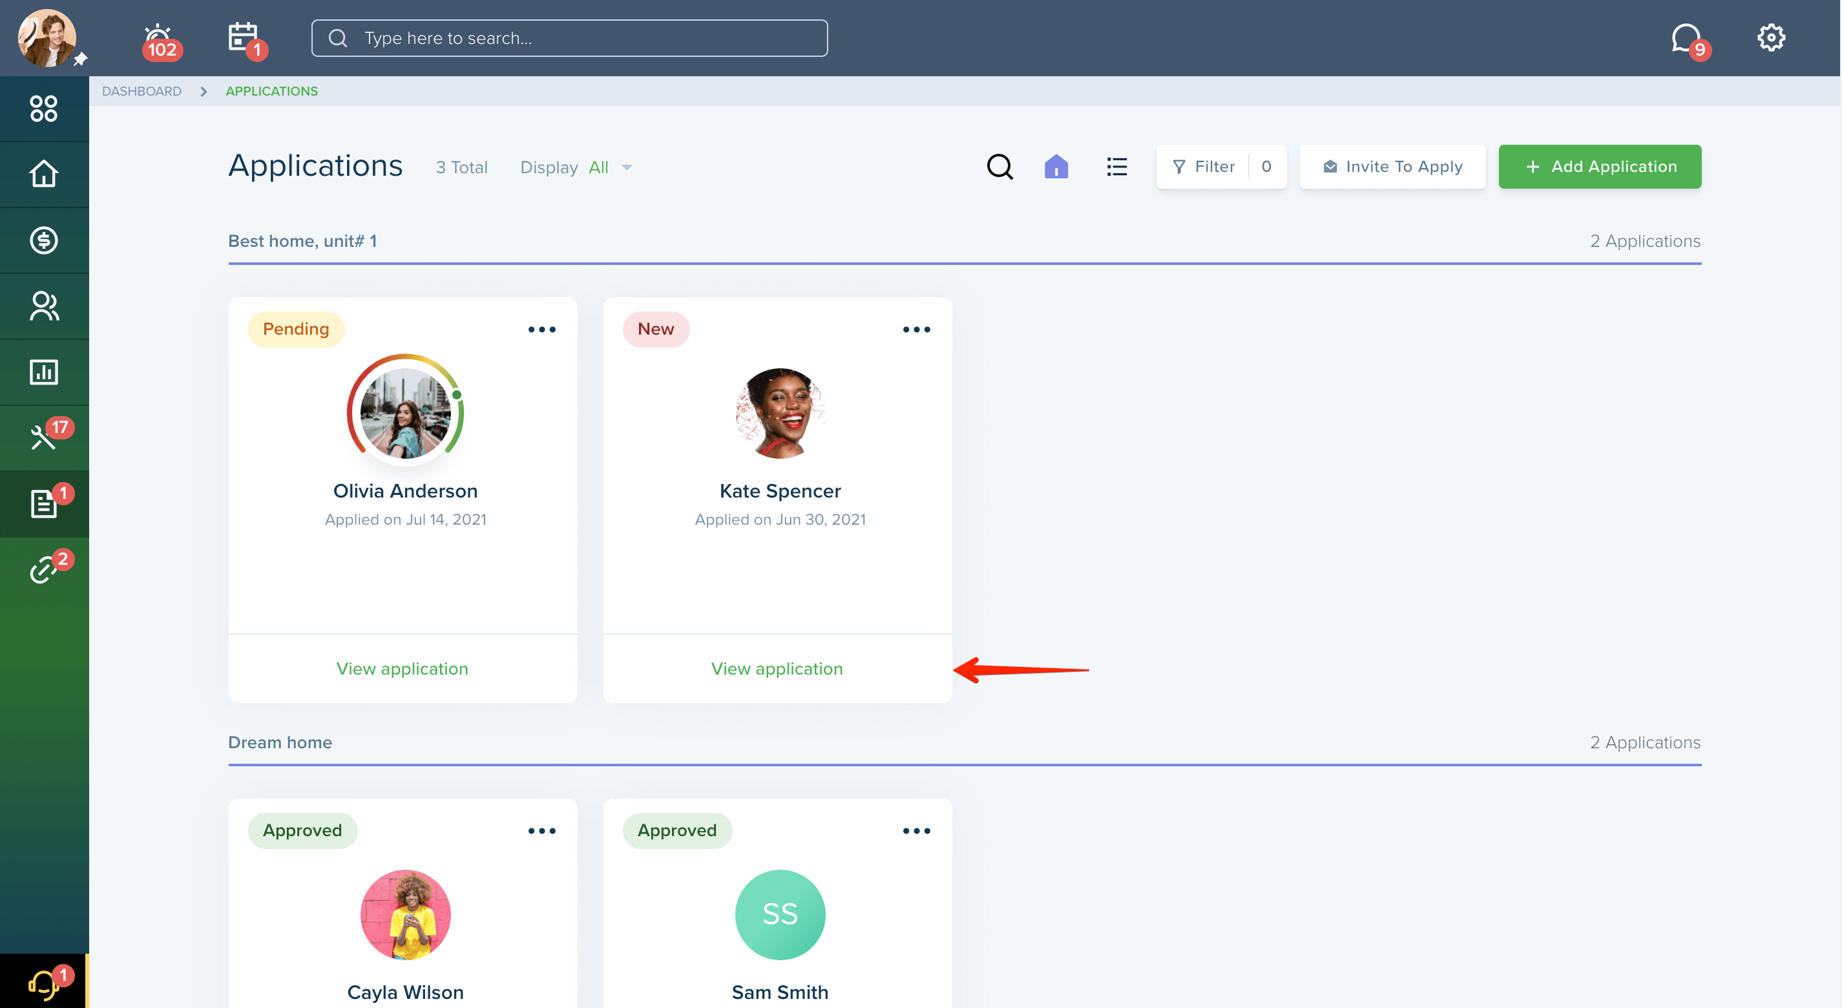Click Cayla Wilson's profile photo
The height and width of the screenshot is (1008, 1842).
pos(406,914)
